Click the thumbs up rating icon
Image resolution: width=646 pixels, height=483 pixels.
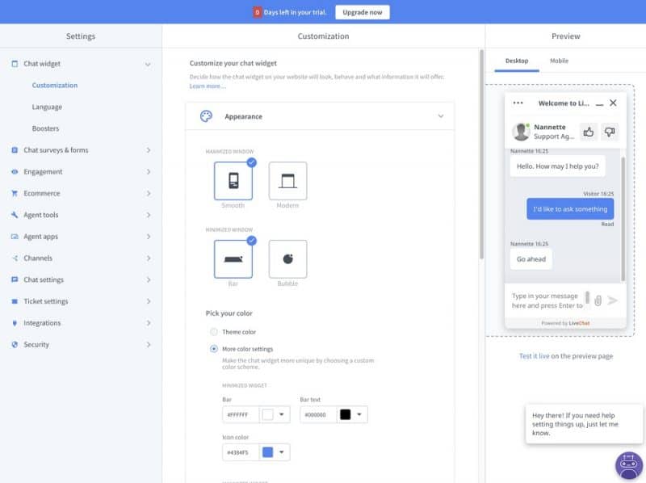click(x=589, y=132)
